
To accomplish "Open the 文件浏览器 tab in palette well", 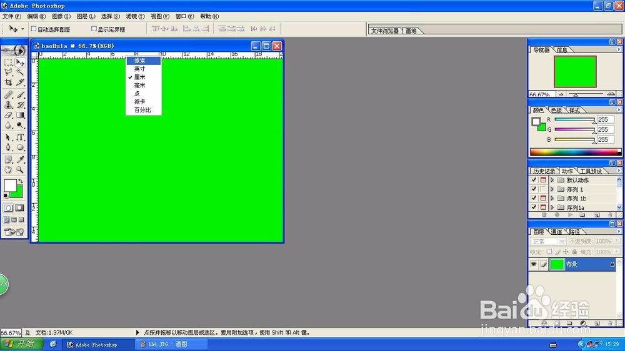I will [384, 31].
